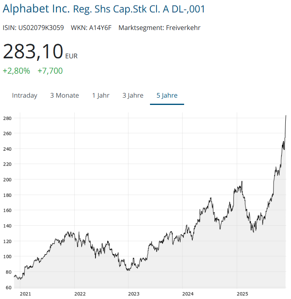Click the EUR currency label

72,56
